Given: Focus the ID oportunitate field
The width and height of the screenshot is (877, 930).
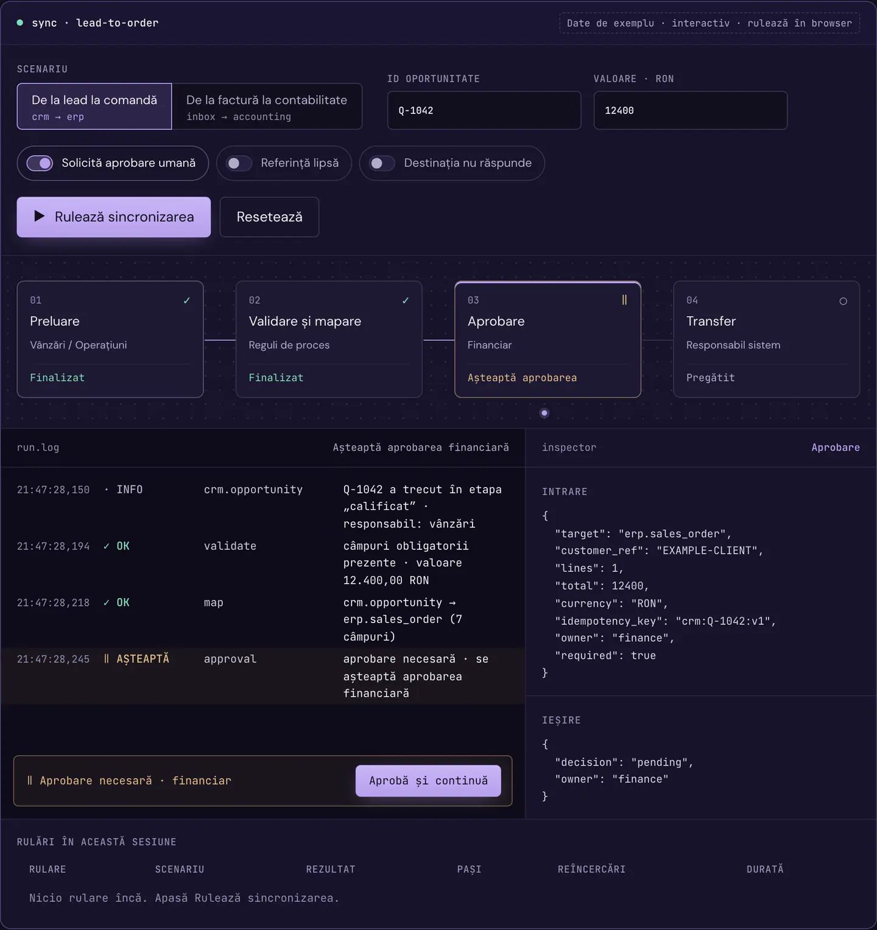Looking at the screenshot, I should [x=484, y=110].
